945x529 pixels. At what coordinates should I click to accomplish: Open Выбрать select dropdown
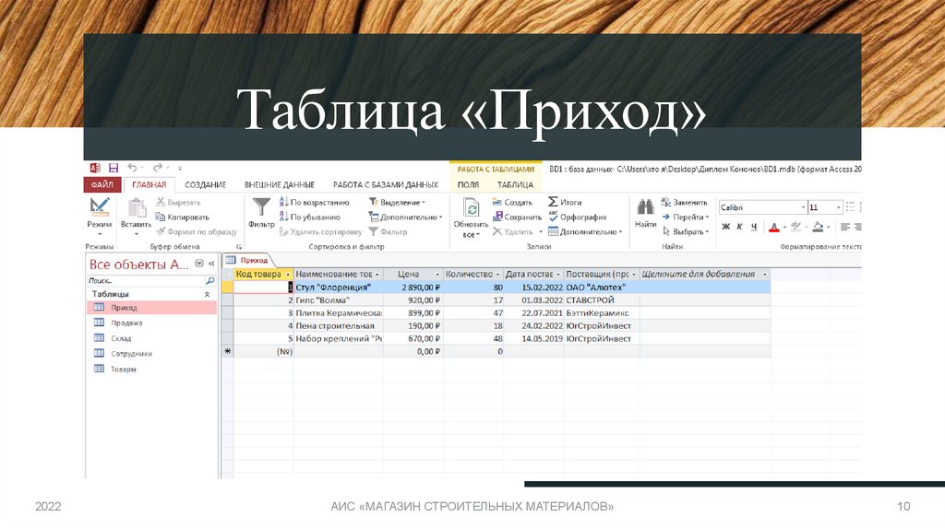pos(686,231)
